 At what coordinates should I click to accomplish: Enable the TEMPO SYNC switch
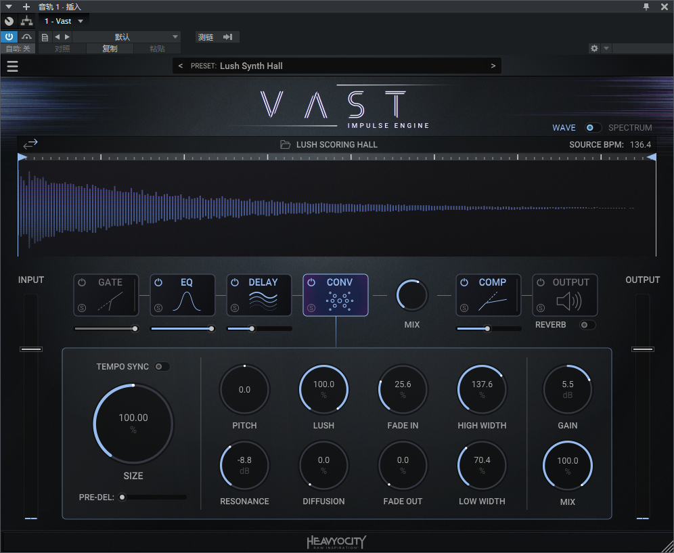pyautogui.click(x=162, y=366)
